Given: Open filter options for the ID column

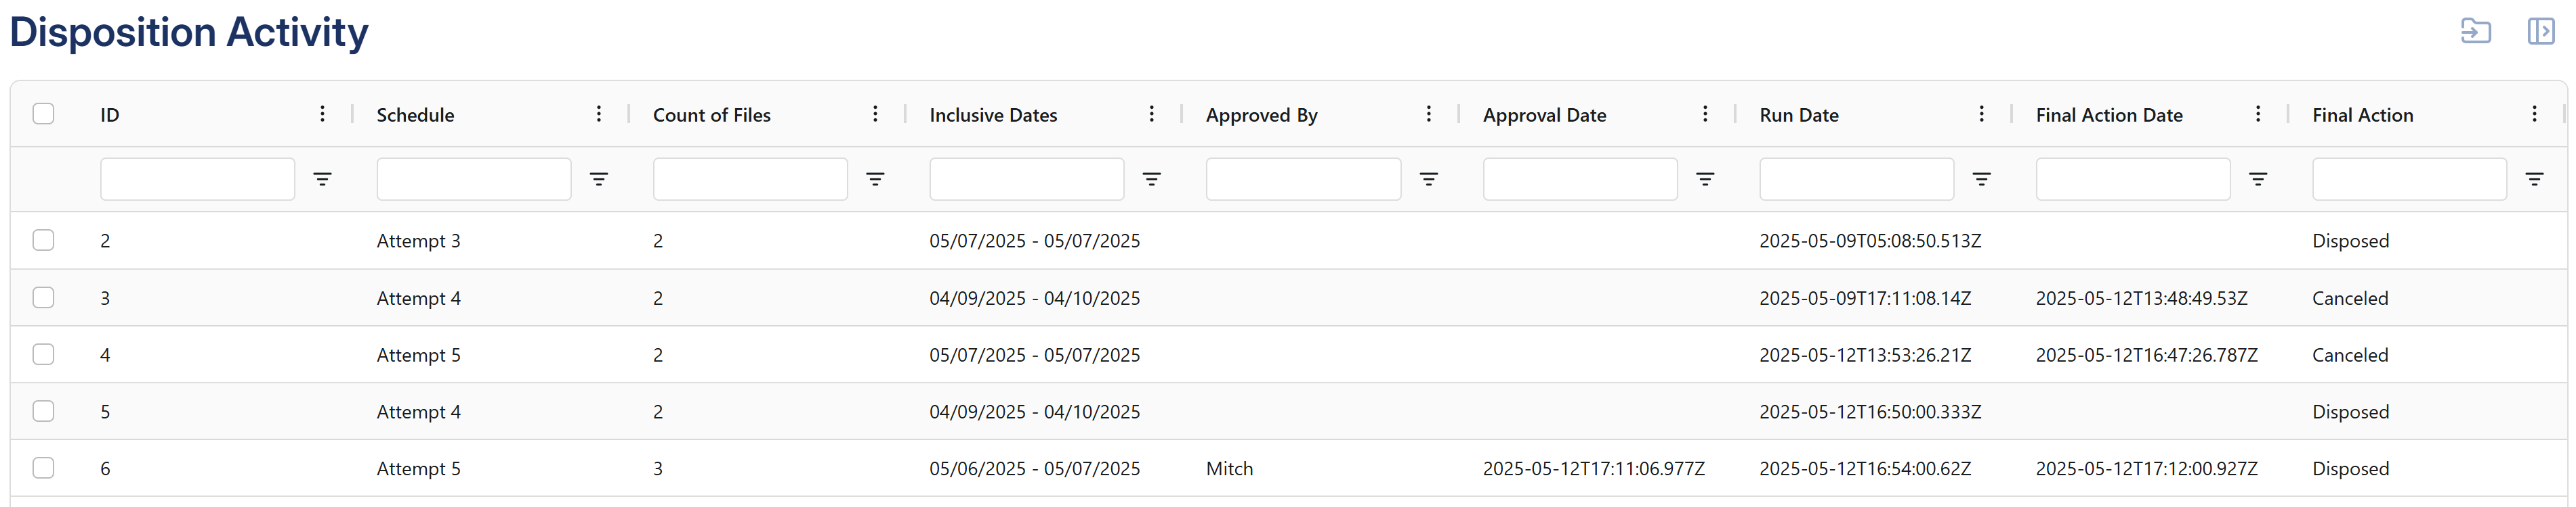Looking at the screenshot, I should click(x=322, y=180).
